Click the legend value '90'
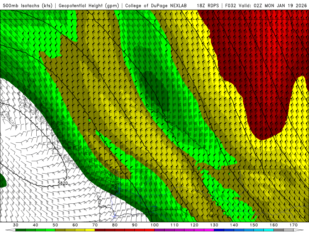 click(134, 225)
